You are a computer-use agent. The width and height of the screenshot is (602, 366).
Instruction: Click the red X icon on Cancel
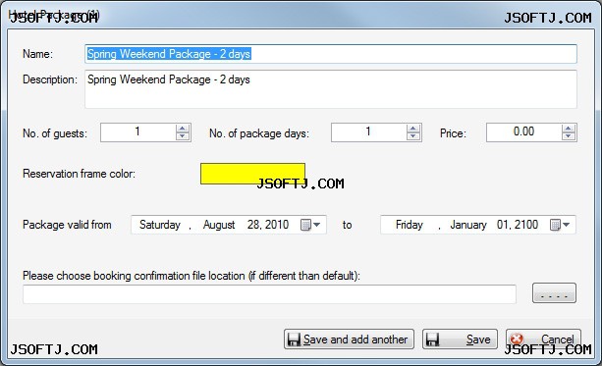point(517,339)
